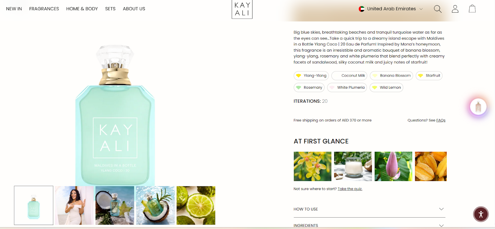
Task: Follow the FAQs link
Action: 441,121
